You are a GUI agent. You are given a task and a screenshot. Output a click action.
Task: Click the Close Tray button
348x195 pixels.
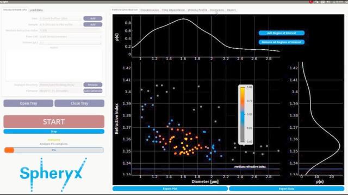click(79, 103)
